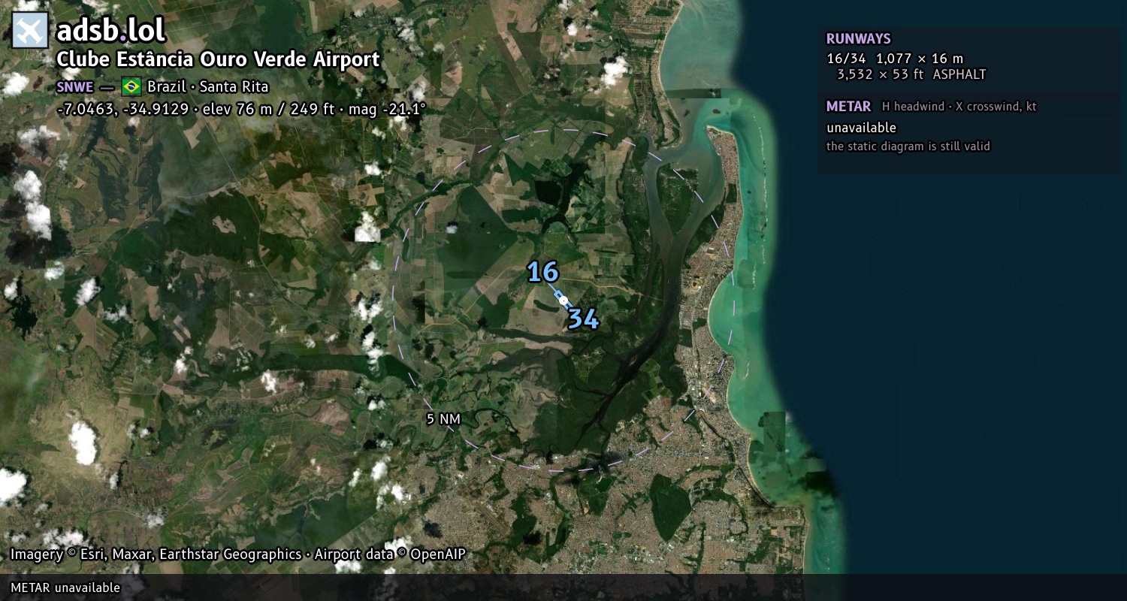Click the 16/34 1,077 × 16 m entry
Screen dimensions: 1127x601
pyautogui.click(x=895, y=59)
